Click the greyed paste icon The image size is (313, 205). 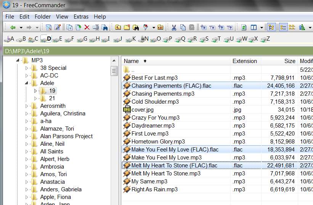tap(192, 27)
